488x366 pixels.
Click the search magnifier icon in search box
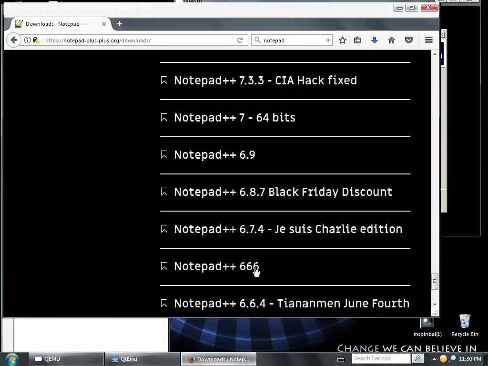coord(257,40)
